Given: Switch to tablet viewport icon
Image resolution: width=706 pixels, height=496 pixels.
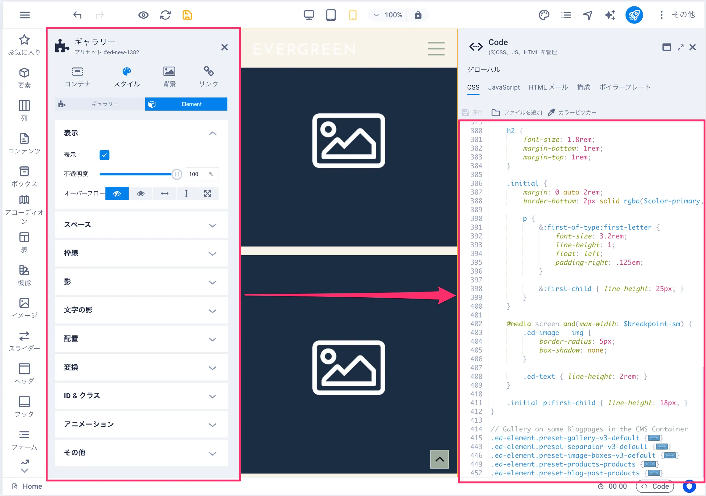Looking at the screenshot, I should (331, 15).
